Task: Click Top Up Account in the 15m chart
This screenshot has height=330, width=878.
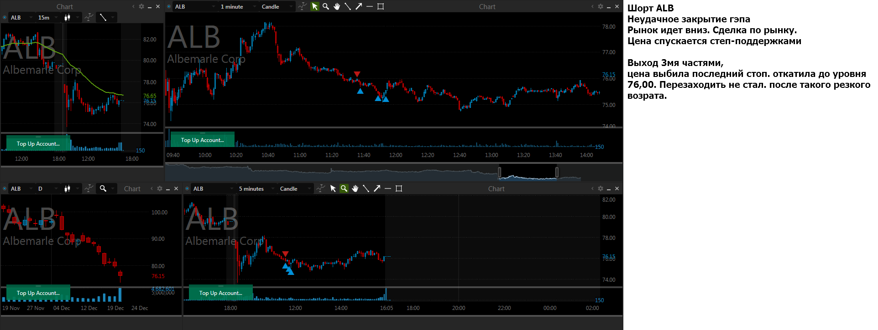Action: 38,143
